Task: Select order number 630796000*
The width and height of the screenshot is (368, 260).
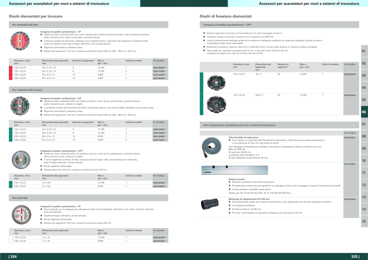Action: (350, 199)
